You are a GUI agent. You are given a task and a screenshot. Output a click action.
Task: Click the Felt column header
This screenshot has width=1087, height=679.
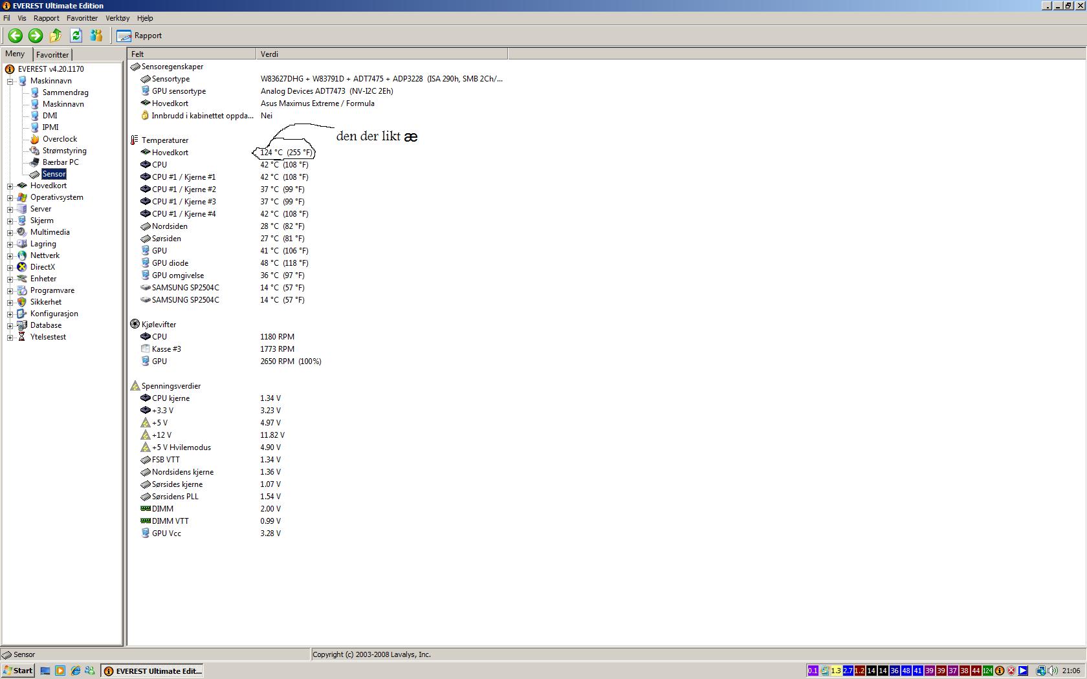tap(192, 54)
